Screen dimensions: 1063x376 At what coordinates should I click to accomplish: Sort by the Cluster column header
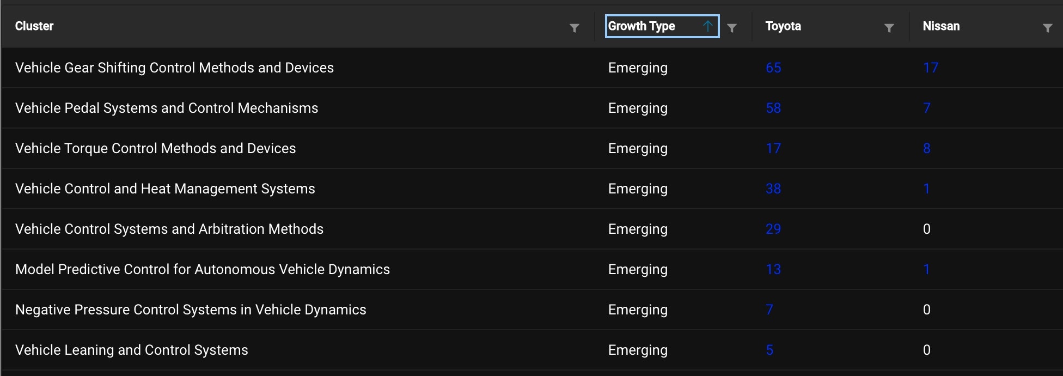tap(34, 26)
